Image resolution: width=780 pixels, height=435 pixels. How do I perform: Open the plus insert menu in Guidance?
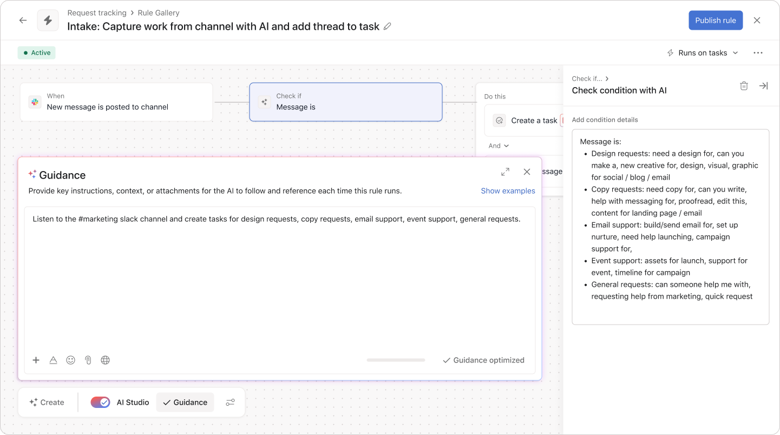click(x=36, y=360)
